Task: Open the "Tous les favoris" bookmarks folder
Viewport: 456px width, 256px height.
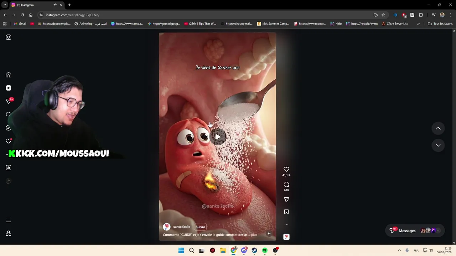Action: click(440, 24)
